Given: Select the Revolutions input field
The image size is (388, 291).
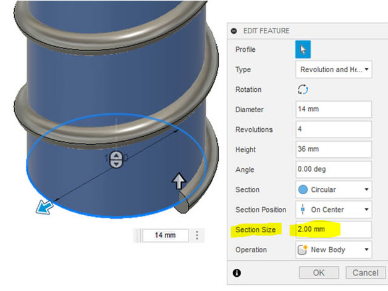Looking at the screenshot, I should (334, 129).
